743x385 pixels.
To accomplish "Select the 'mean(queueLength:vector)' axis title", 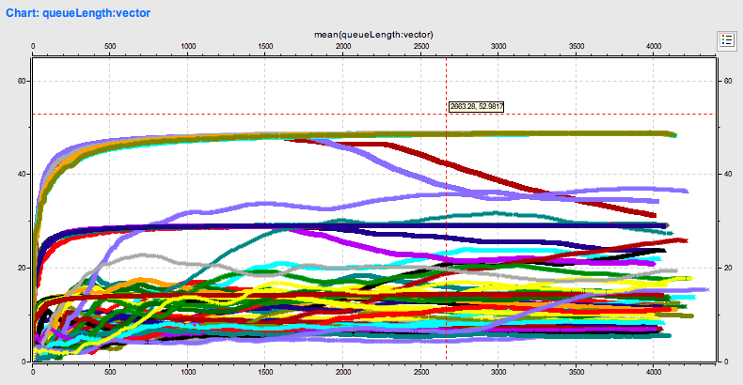I will click(373, 35).
